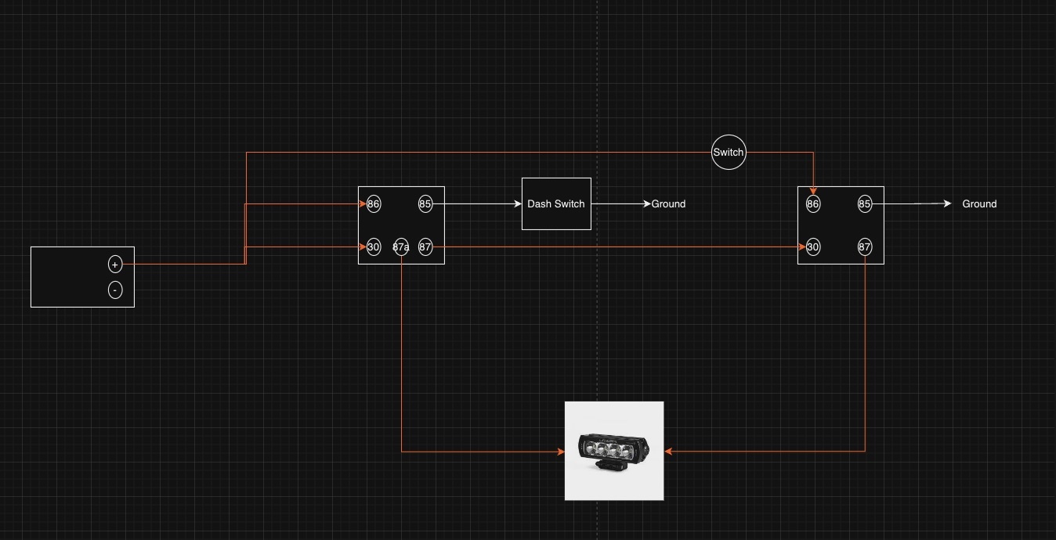Click pin 87 on the four-pin relay
1056x540 pixels.
(x=865, y=247)
